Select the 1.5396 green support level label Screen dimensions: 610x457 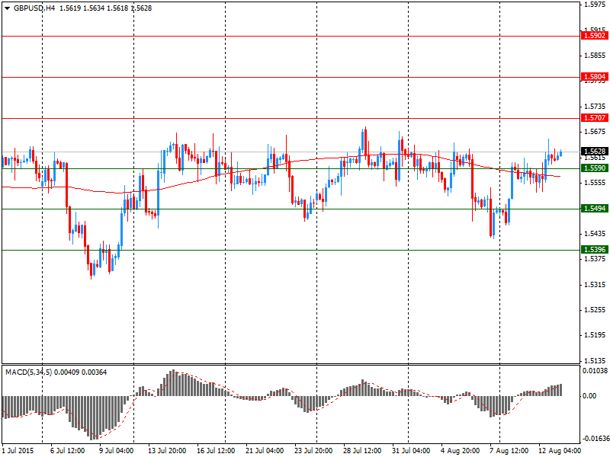tap(595, 250)
